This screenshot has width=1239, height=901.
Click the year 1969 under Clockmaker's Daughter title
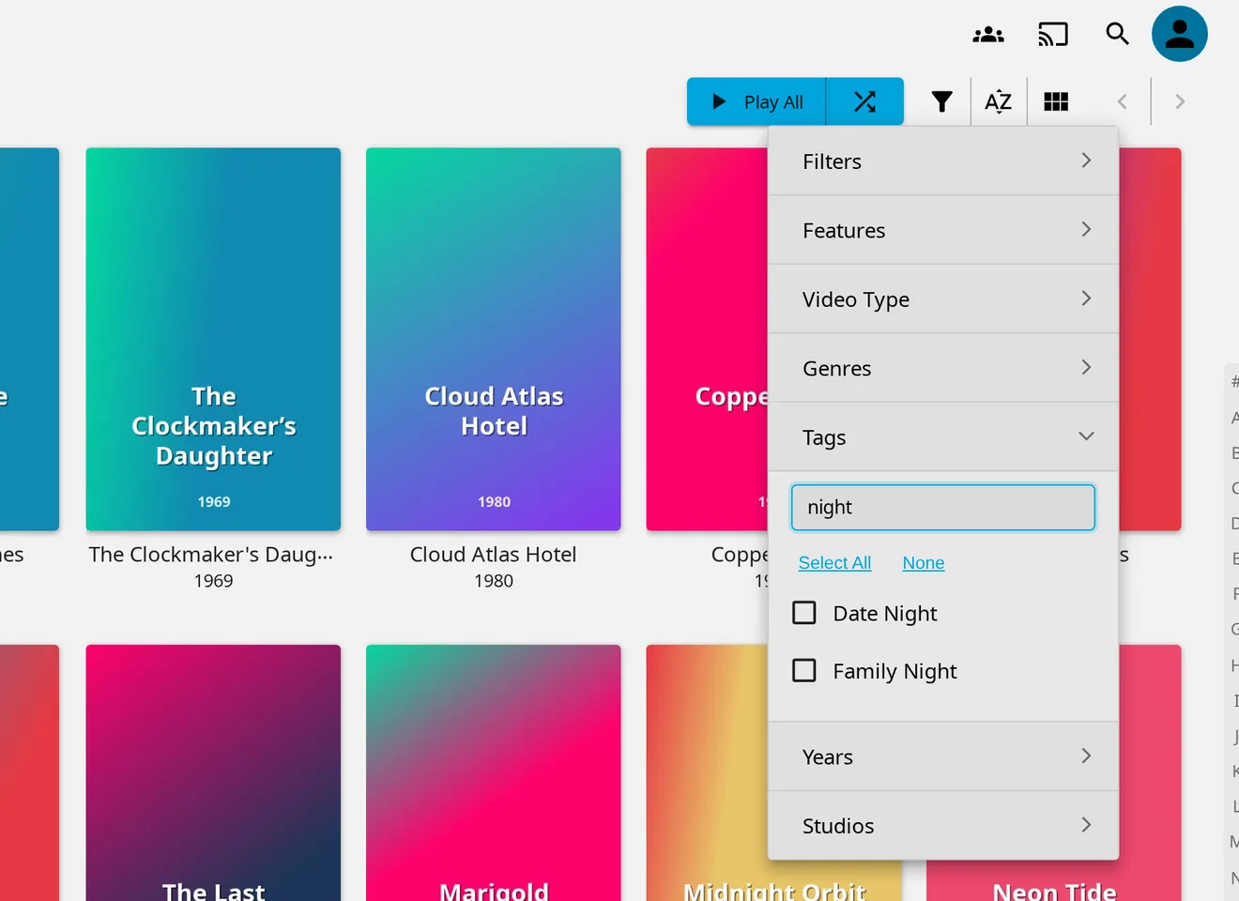(x=213, y=581)
